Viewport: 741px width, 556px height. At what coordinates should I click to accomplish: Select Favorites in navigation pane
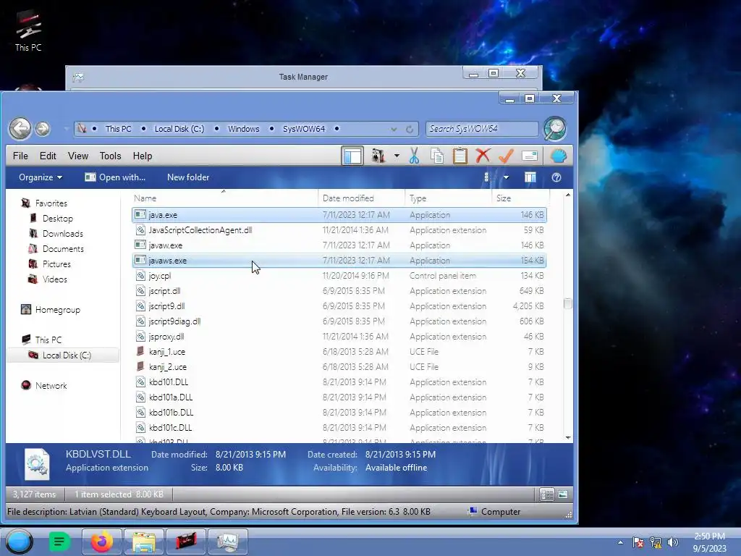(51, 203)
